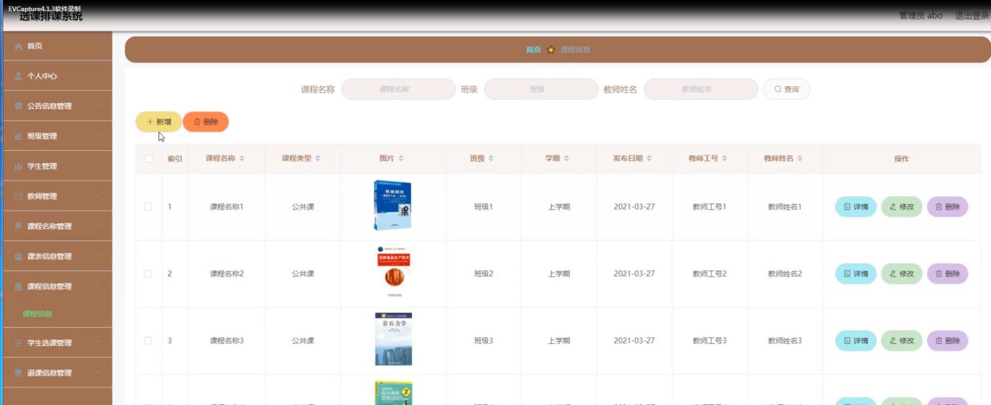Focus the 班级 search field
This screenshot has width=991, height=405.
pyautogui.click(x=541, y=89)
